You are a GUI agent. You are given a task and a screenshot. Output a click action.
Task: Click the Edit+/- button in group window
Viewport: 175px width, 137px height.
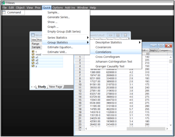pos(145,50)
